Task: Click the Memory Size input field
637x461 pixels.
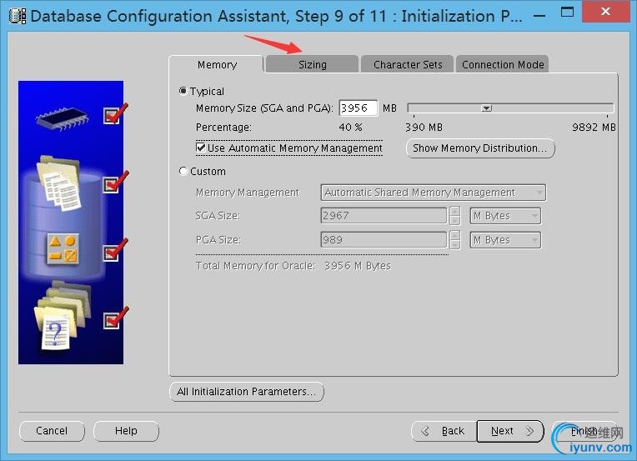Action: 359,108
